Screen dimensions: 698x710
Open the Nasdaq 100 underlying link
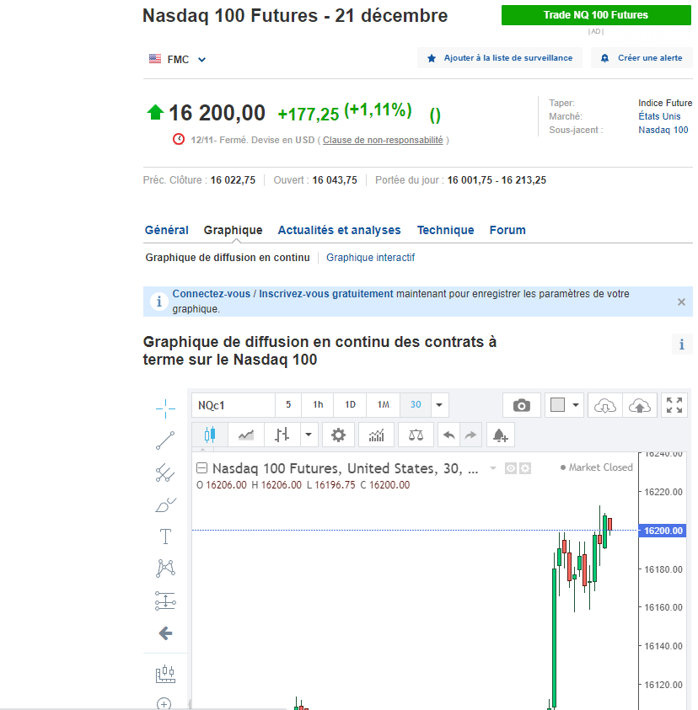tap(663, 130)
